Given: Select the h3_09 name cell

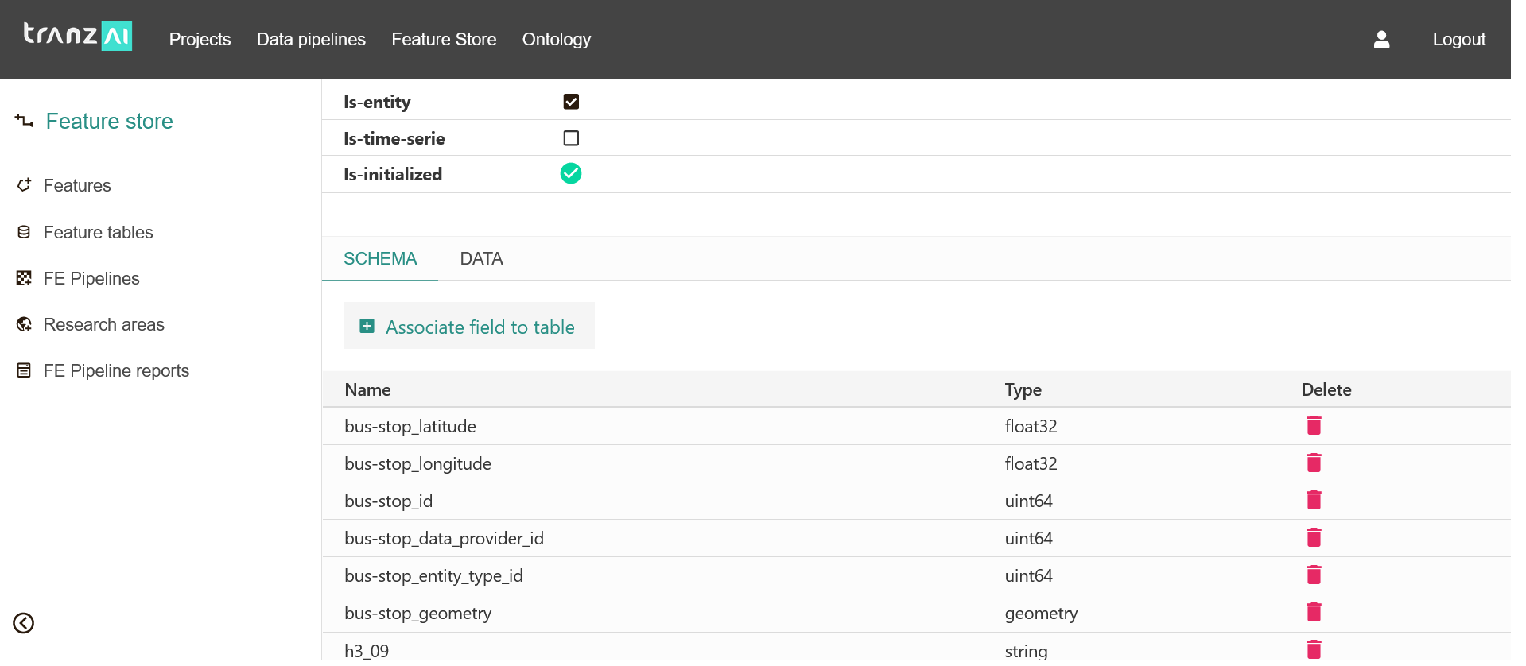Looking at the screenshot, I should click(367, 650).
